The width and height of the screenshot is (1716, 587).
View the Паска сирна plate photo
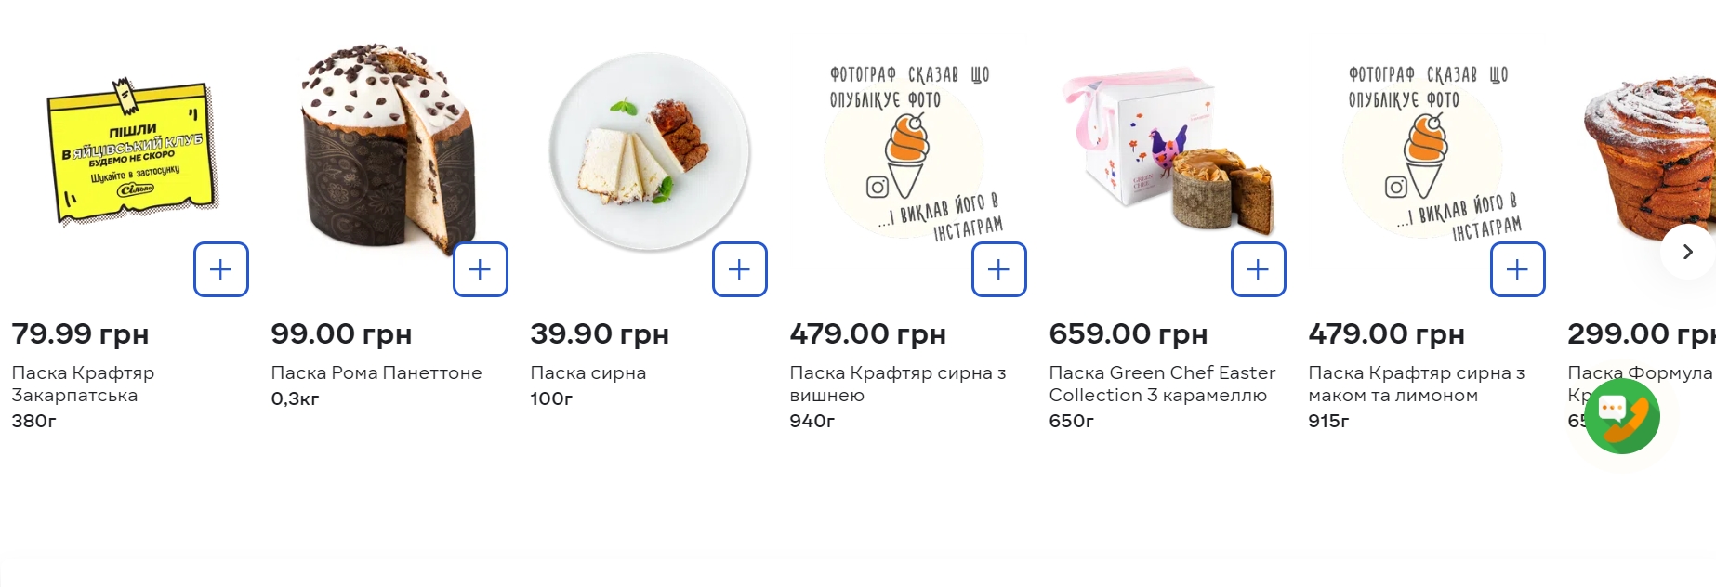tap(649, 150)
